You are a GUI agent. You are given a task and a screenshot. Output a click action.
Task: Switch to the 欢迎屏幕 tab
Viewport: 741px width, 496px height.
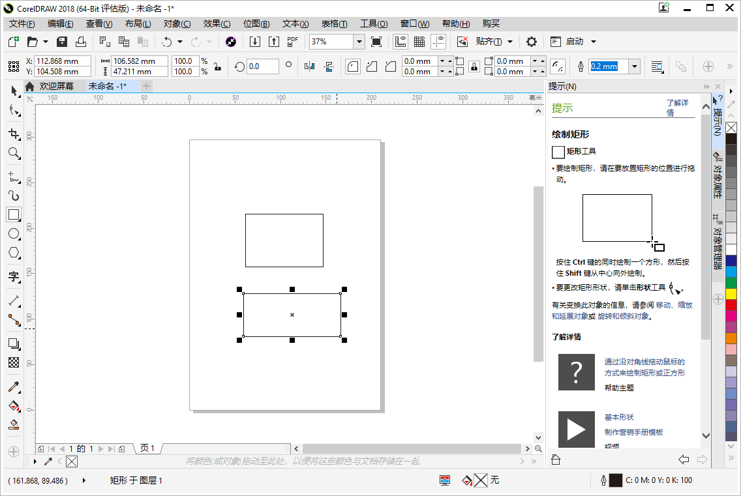coord(56,85)
